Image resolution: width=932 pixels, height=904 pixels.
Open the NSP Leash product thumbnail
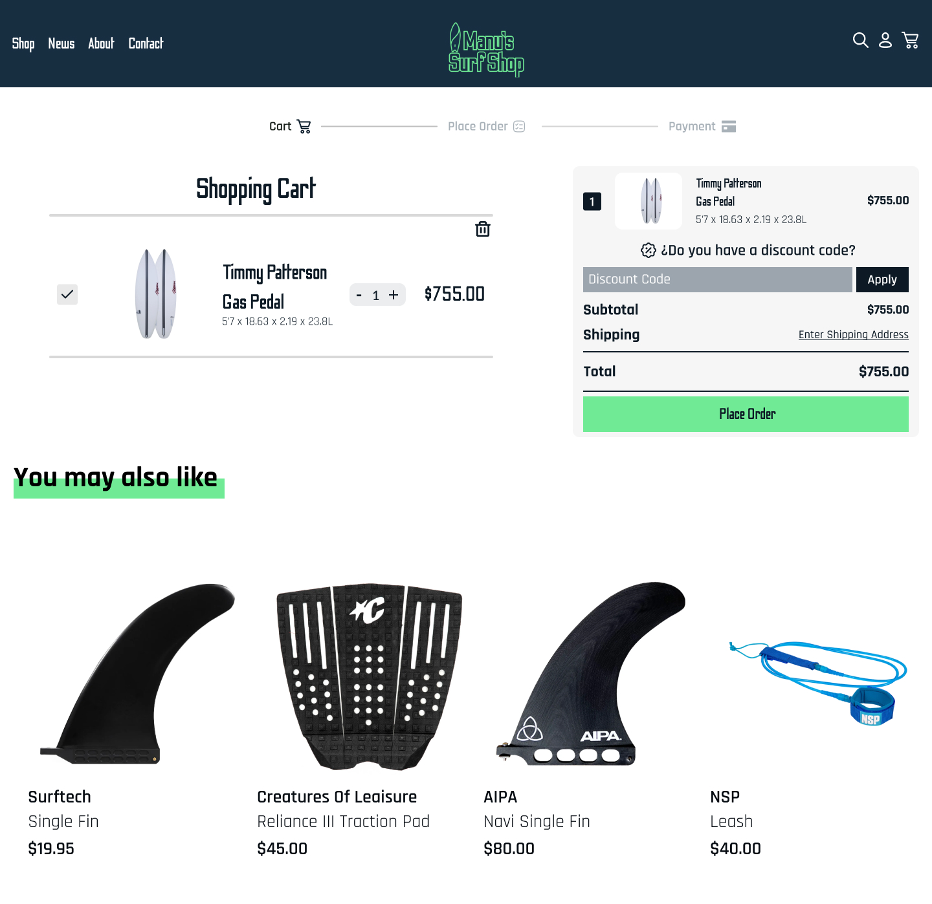[x=818, y=683]
